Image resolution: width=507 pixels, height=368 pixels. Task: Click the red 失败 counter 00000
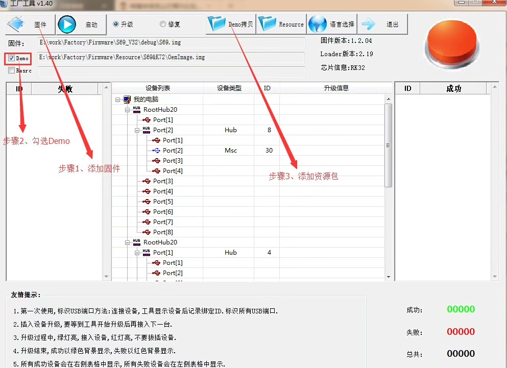pyautogui.click(x=461, y=331)
